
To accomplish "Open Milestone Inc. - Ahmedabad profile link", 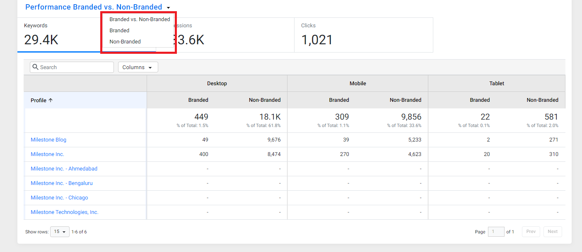I will coord(64,169).
